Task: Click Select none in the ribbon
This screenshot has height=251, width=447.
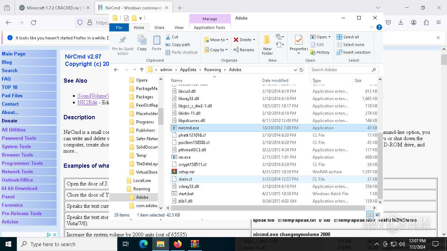Action: click(x=350, y=45)
